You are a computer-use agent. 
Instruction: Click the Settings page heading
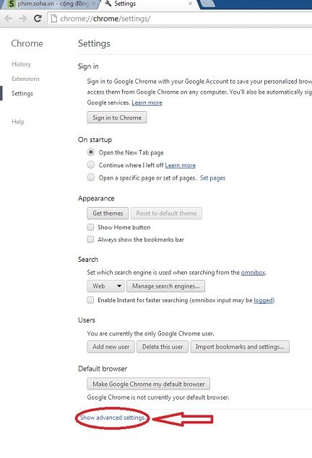(x=94, y=43)
